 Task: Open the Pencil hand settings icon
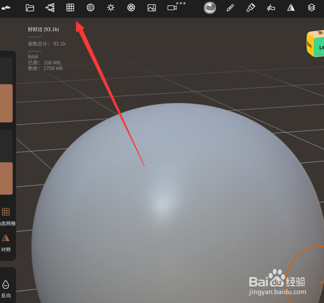pos(271,8)
